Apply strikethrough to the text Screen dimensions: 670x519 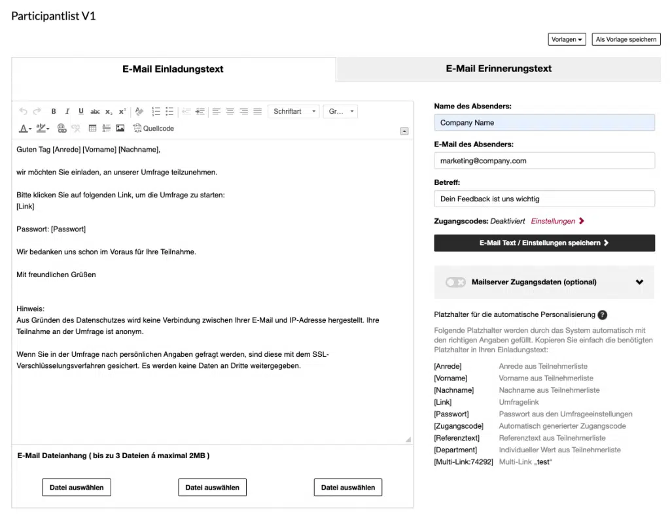click(x=94, y=111)
